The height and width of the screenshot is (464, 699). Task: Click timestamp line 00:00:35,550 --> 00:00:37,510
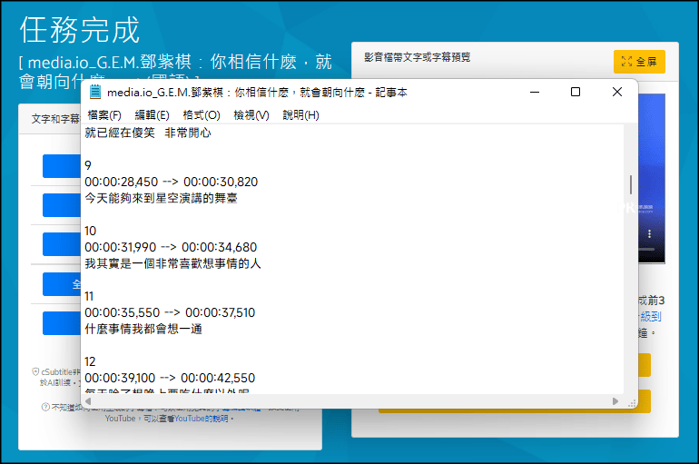170,312
